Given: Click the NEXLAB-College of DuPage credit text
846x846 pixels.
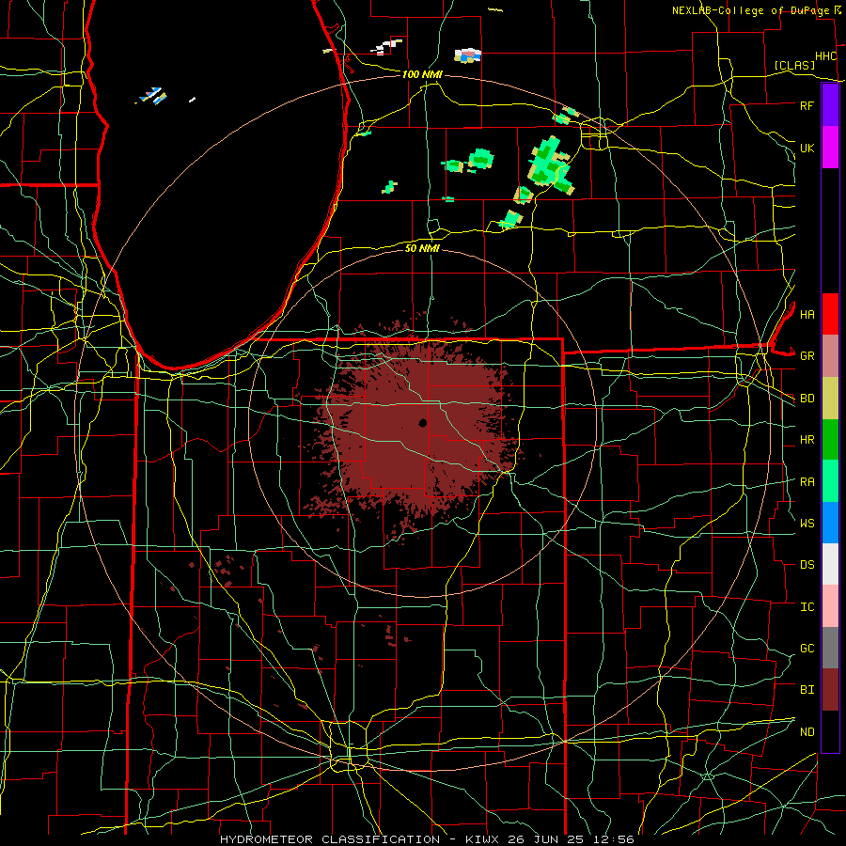Looking at the screenshot, I should pyautogui.click(x=751, y=10).
